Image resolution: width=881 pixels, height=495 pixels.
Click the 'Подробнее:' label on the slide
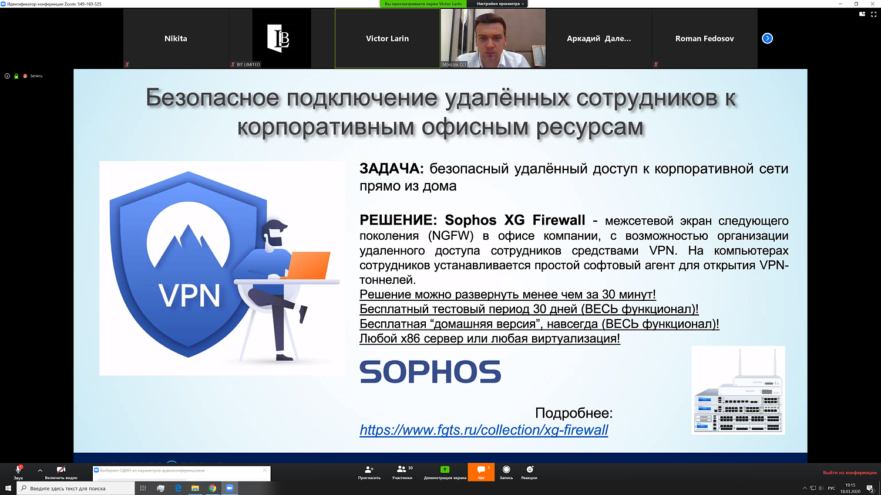point(574,413)
